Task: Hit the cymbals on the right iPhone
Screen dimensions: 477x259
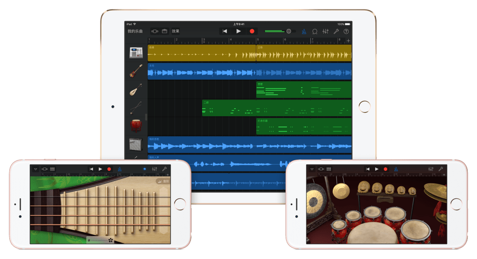Action: coord(436,192)
